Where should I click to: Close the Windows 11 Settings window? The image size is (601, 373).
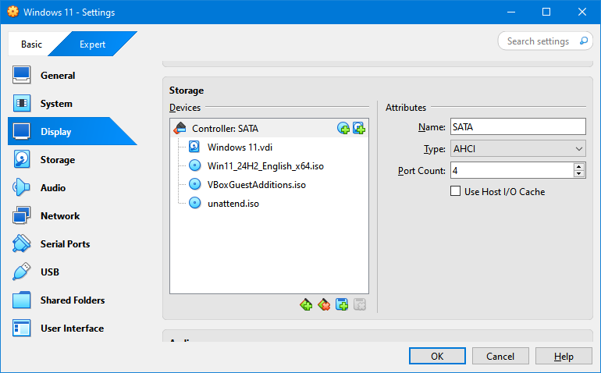coord(581,12)
